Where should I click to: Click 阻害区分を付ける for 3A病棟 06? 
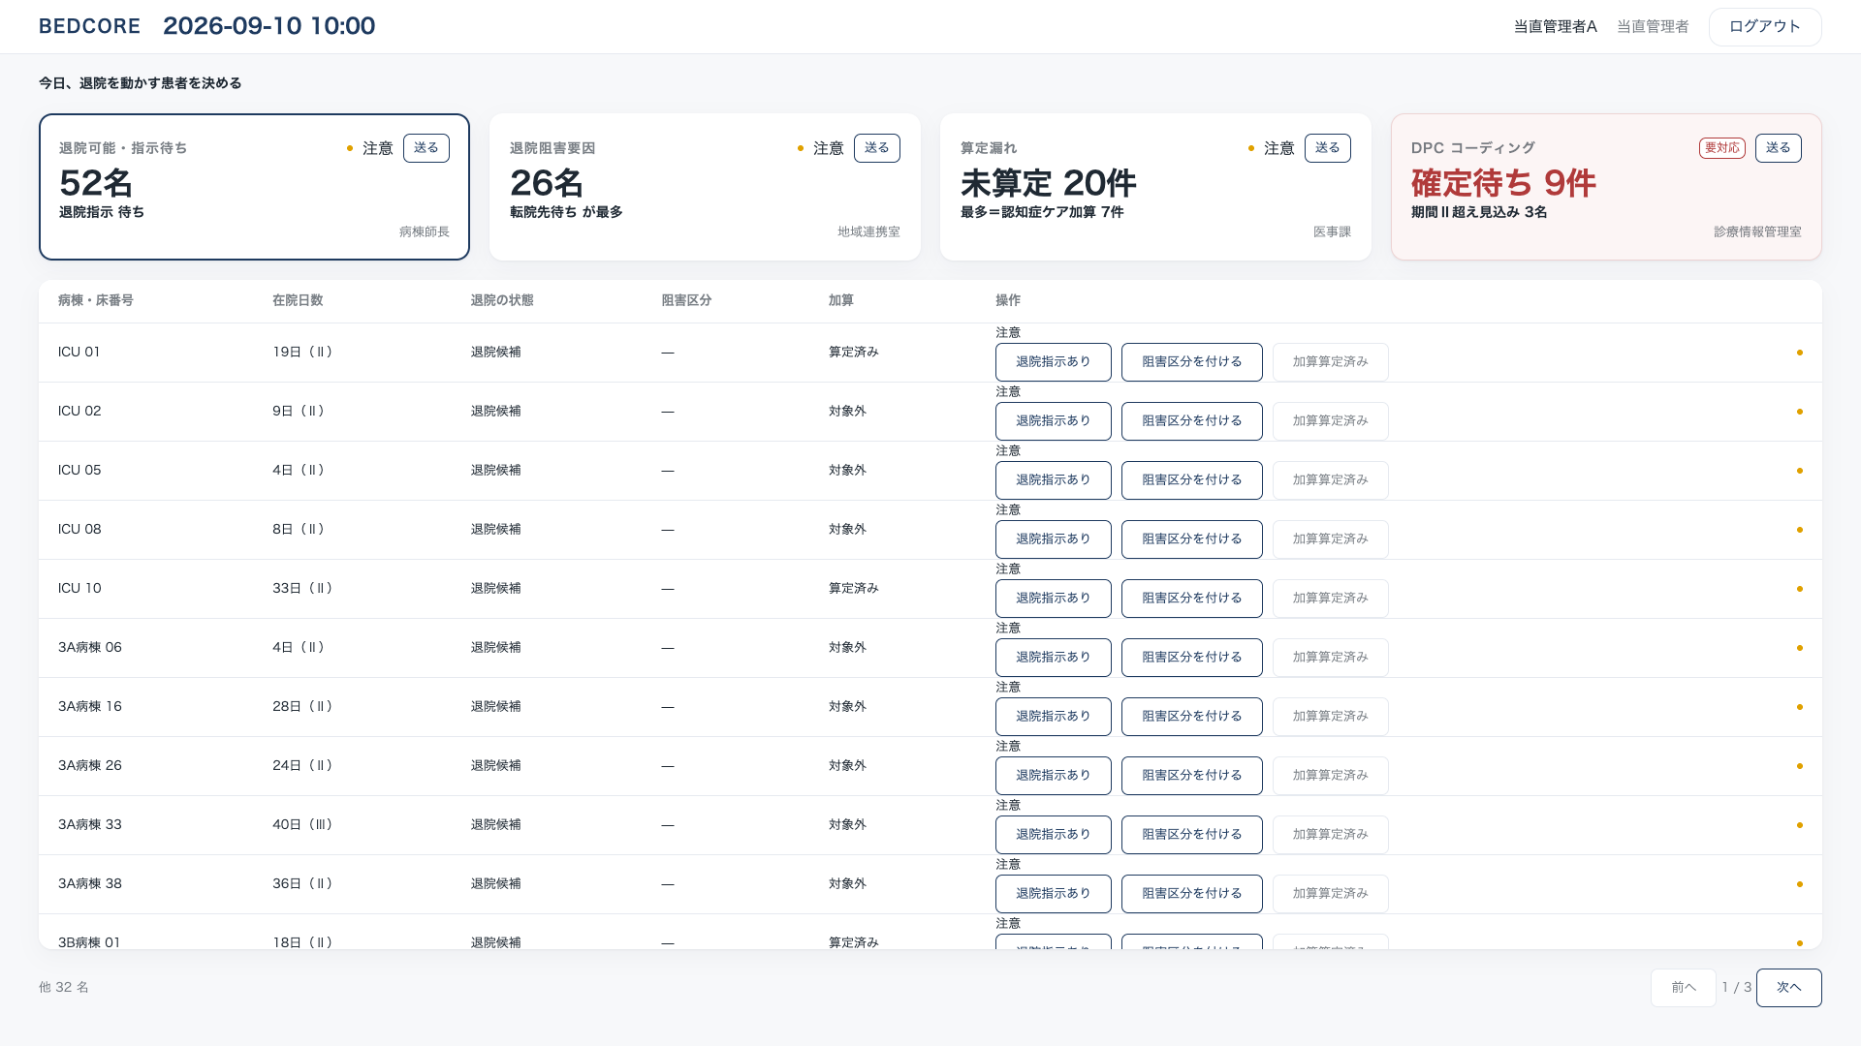(x=1192, y=658)
